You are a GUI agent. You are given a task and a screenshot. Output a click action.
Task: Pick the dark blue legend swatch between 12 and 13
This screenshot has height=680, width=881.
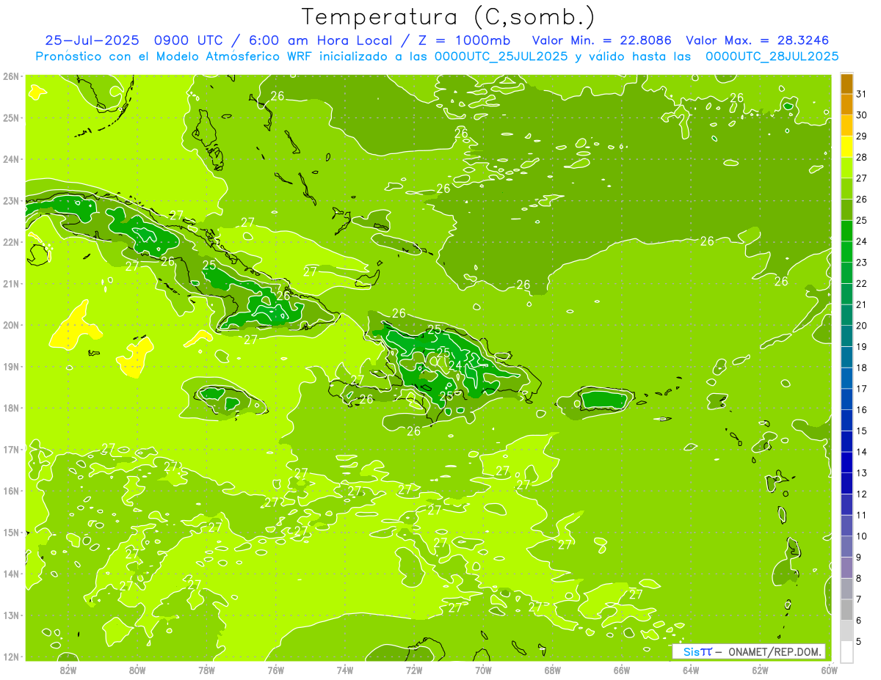click(x=846, y=483)
